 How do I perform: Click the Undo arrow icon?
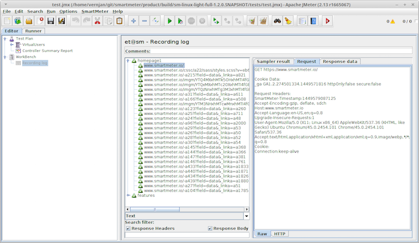(75, 21)
